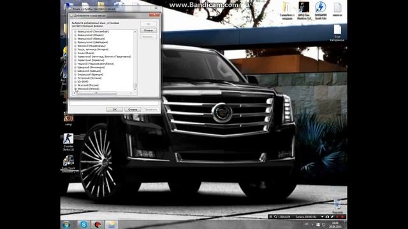The height and width of the screenshot is (229, 408).
Task: Expand the Чешский language node
Action: pyautogui.click(x=75, y=64)
